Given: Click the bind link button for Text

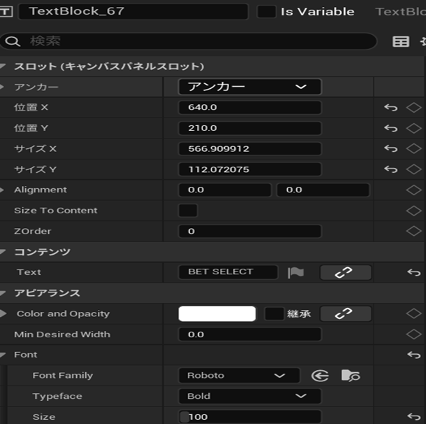Looking at the screenshot, I should coord(345,272).
